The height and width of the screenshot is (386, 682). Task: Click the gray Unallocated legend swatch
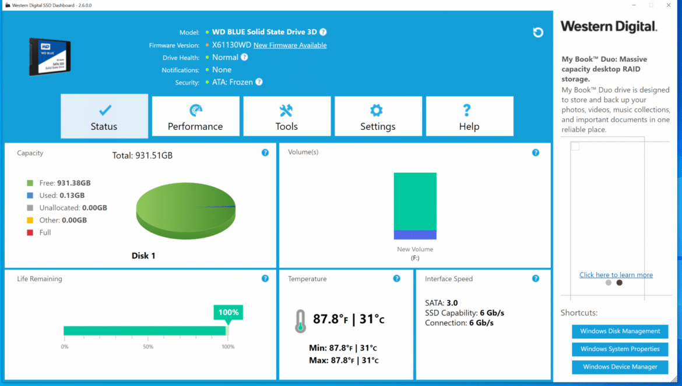point(30,208)
